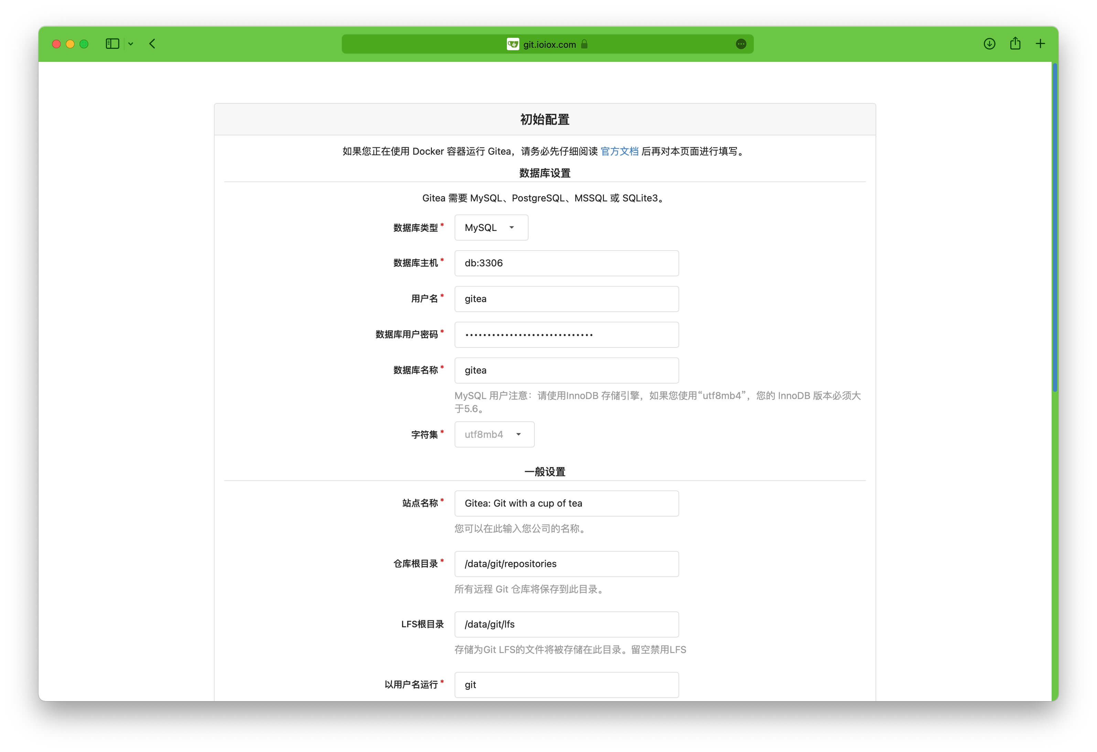Click the 数据库设置 section title
Screen dimensions: 1097x752
click(545, 173)
